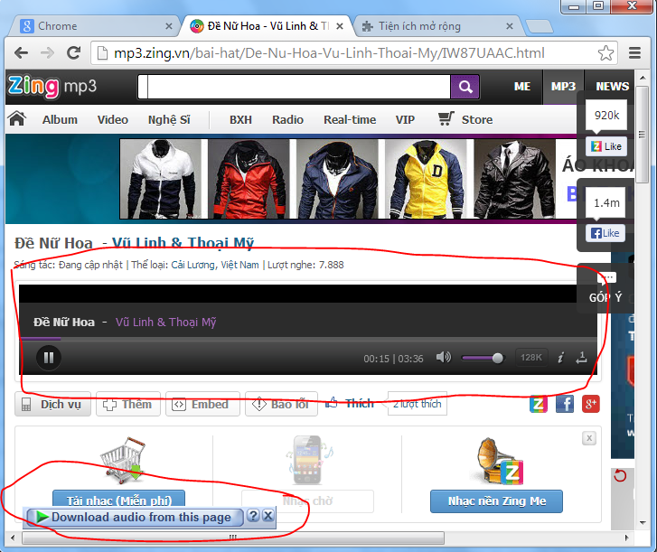Click the 2 lượt thích counter
Viewport: 657px width, 552px height.
418,404
